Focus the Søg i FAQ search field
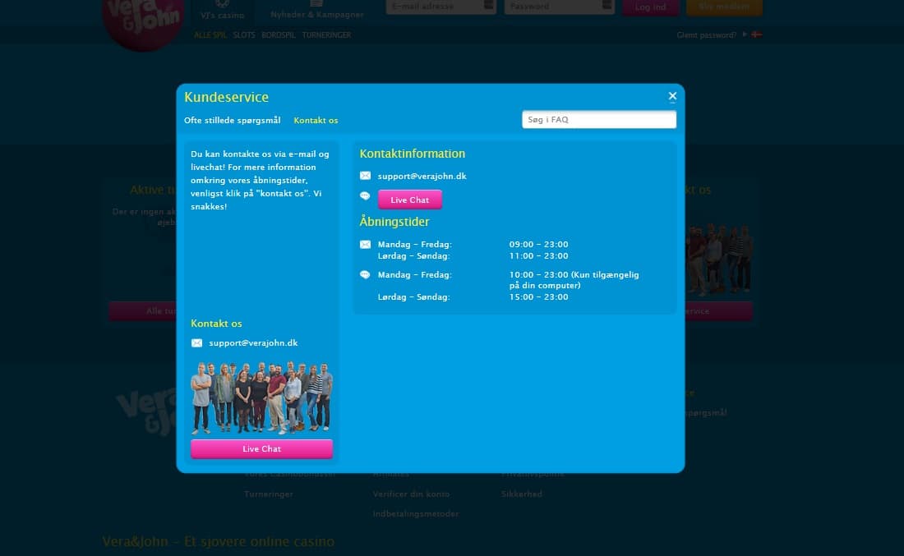 [599, 119]
